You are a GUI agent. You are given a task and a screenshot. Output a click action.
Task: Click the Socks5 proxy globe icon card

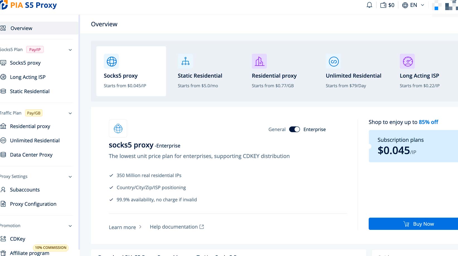pyautogui.click(x=112, y=61)
